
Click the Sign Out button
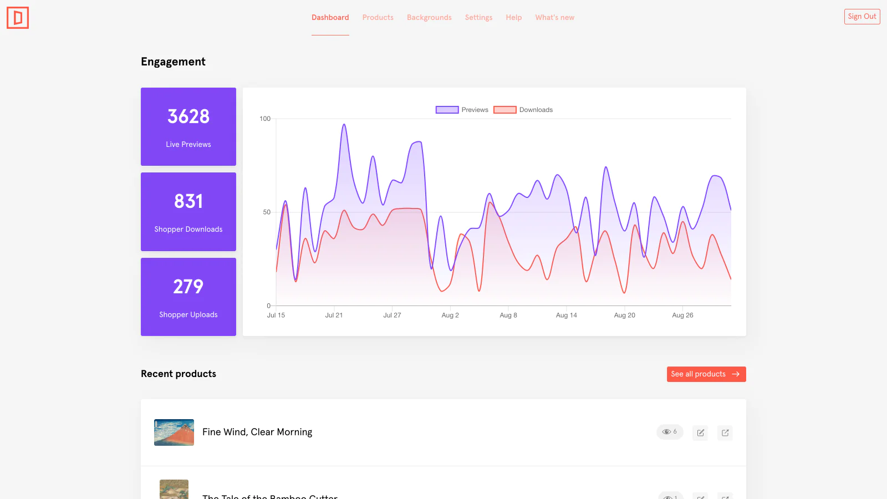point(862,17)
